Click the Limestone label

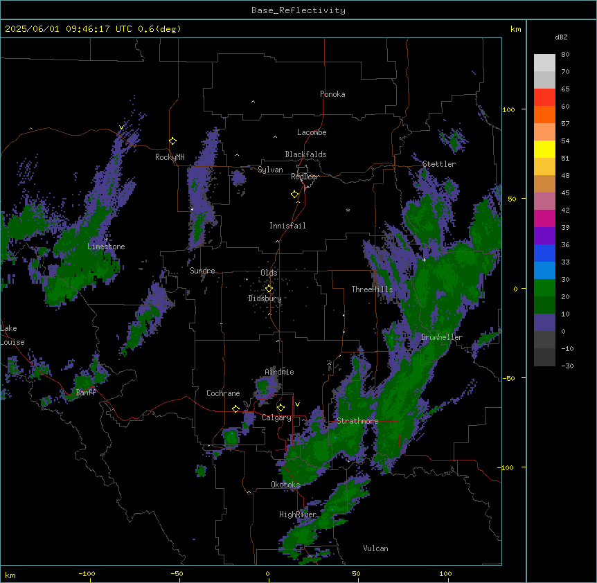pos(106,246)
